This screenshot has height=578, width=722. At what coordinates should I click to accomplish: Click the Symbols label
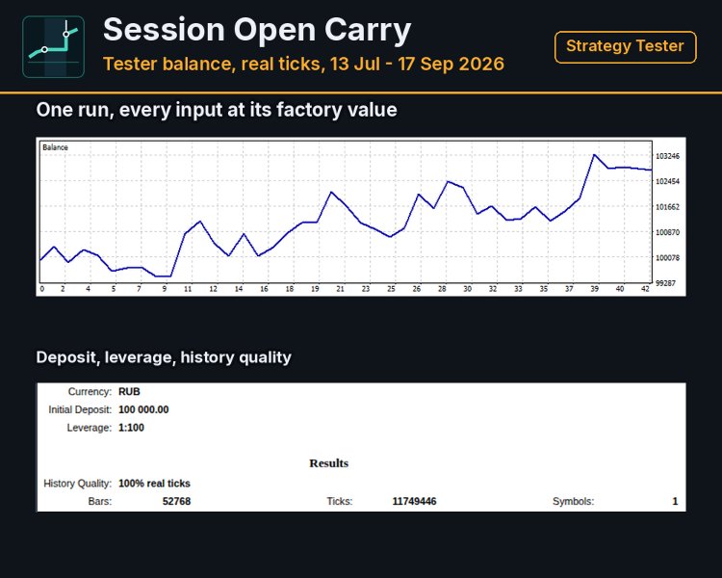574,502
